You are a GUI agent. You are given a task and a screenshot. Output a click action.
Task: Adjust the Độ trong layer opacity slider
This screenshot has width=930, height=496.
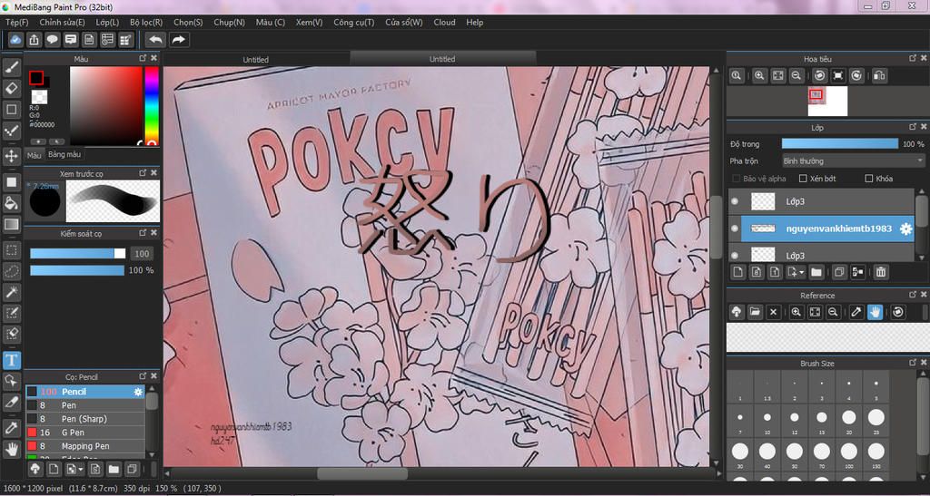coord(840,144)
